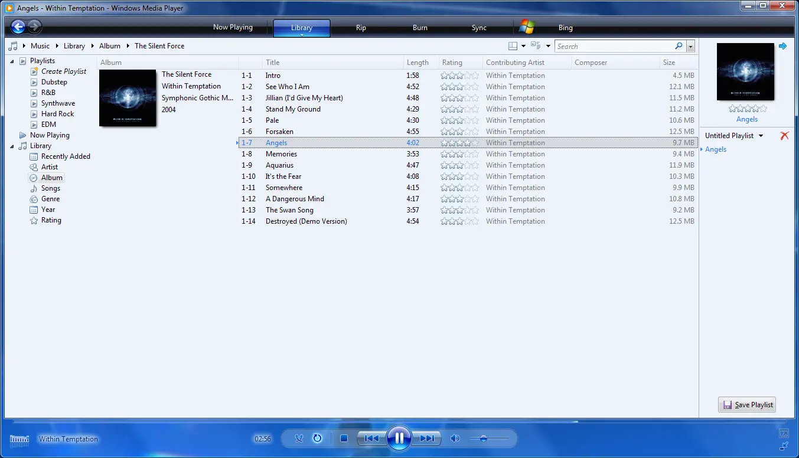Toggle repeat mode
The height and width of the screenshot is (458, 799).
pyautogui.click(x=317, y=438)
